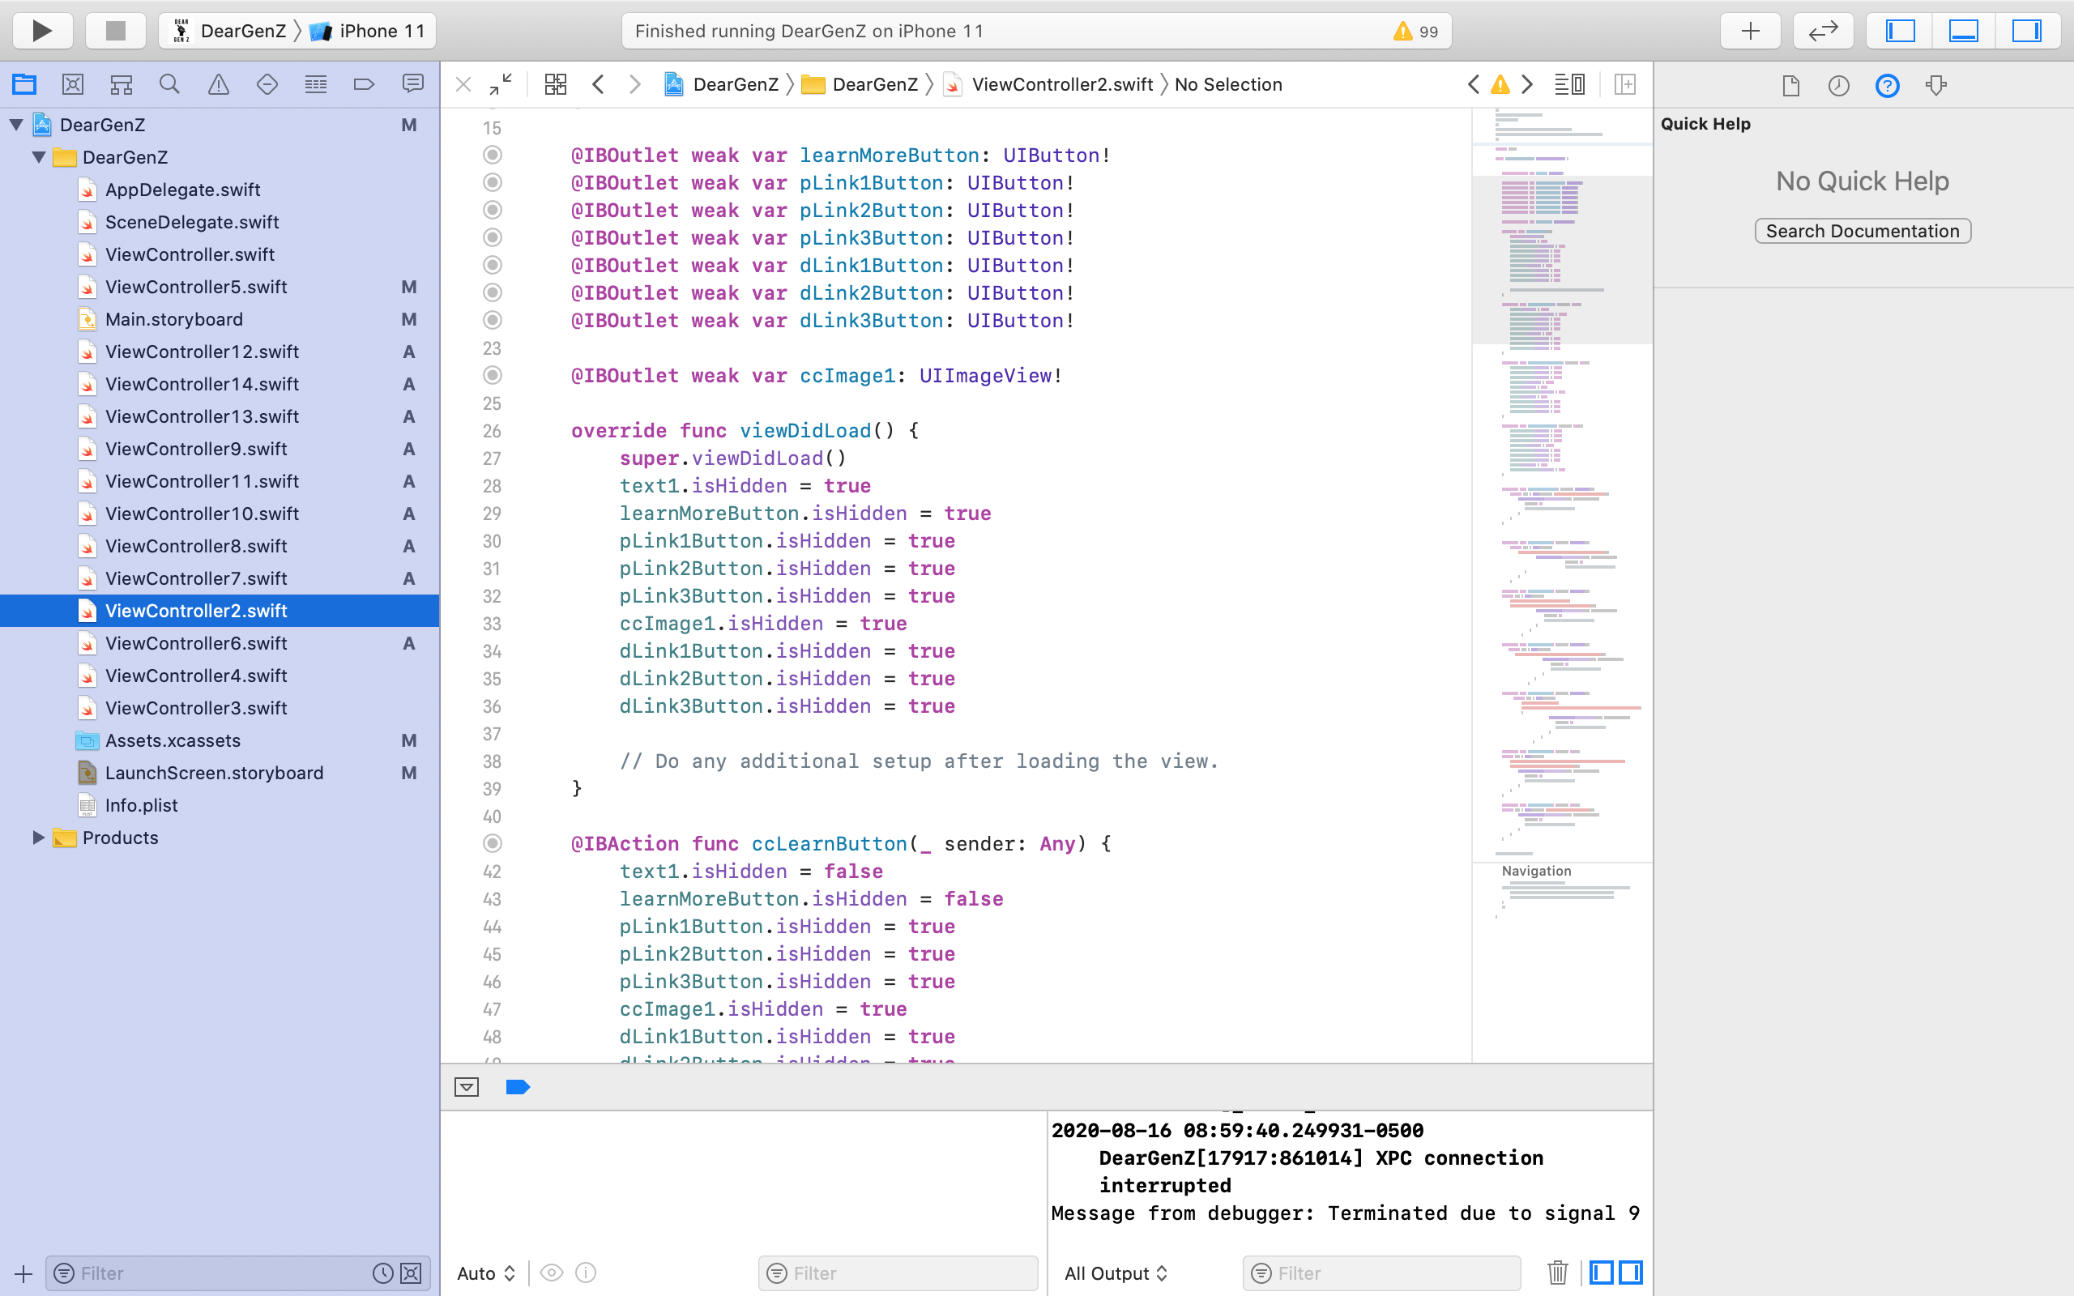The width and height of the screenshot is (2074, 1296).
Task: Select ViewController5.swift in the navigator
Action: pos(195,287)
